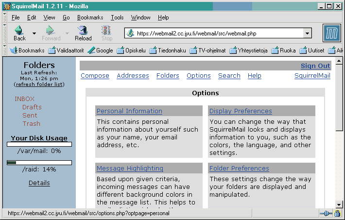
Task: Open the Trash folder
Action: pyautogui.click(x=31, y=124)
